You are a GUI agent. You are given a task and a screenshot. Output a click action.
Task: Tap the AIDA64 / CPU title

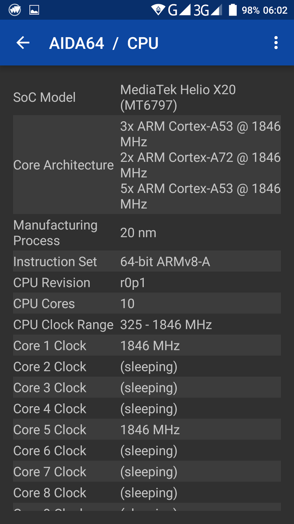[104, 43]
